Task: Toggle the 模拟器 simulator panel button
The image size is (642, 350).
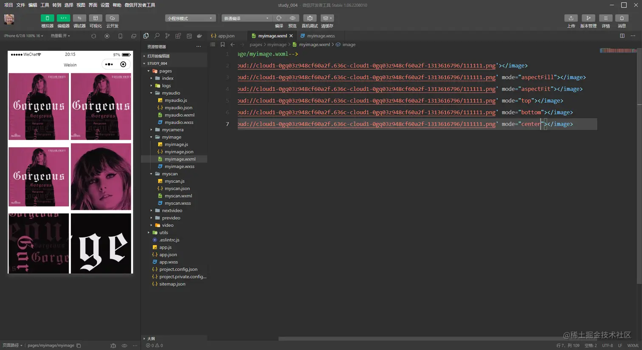Action: click(47, 18)
